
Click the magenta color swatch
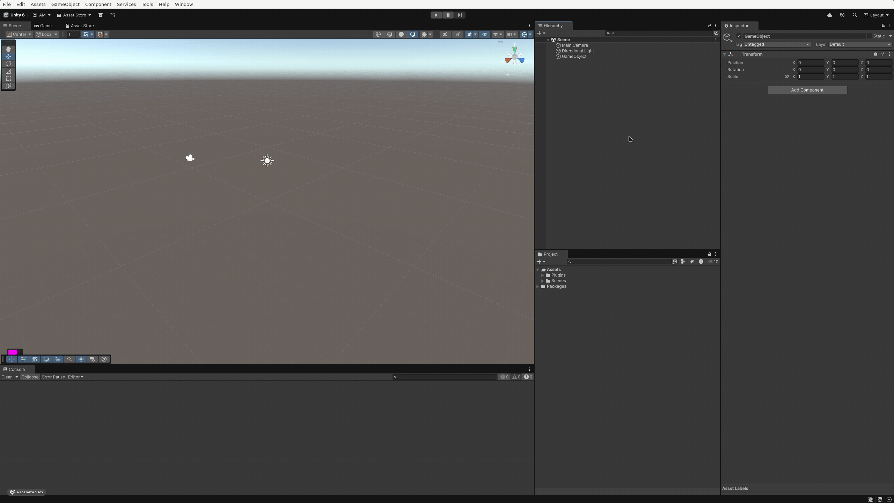pos(13,352)
